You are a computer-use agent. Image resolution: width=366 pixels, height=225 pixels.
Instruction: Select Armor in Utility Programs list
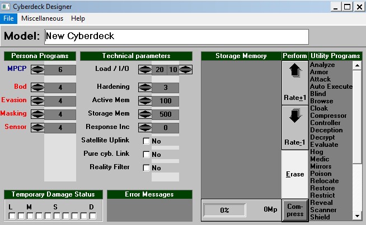(319, 72)
